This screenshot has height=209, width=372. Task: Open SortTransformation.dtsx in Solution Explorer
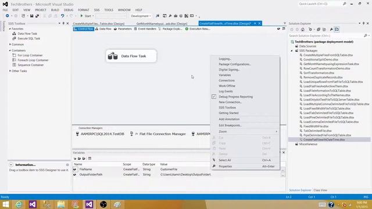click(x=319, y=73)
